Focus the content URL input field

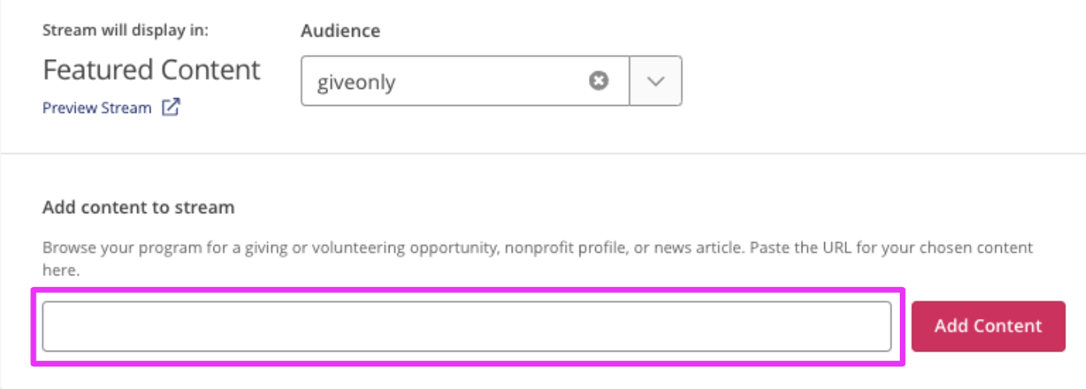pos(467,327)
